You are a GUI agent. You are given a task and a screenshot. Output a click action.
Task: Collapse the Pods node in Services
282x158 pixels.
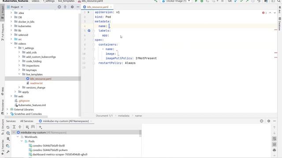pos(22,141)
